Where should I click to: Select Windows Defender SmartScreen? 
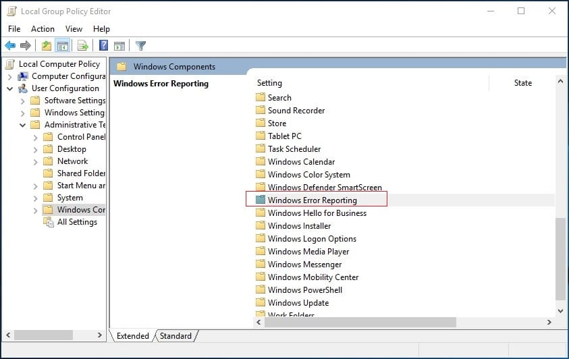click(325, 187)
